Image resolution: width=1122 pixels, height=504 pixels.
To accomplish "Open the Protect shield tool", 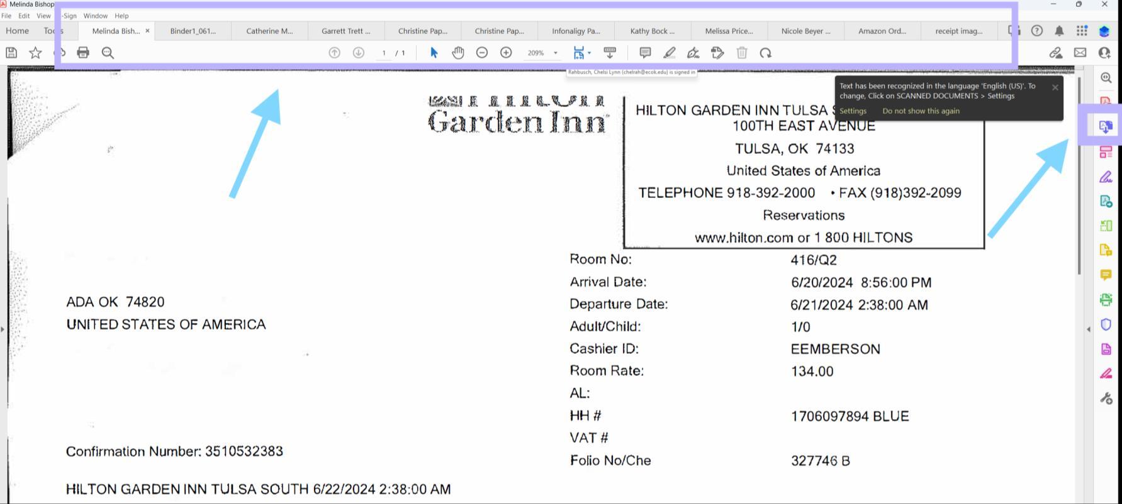I will click(x=1106, y=324).
